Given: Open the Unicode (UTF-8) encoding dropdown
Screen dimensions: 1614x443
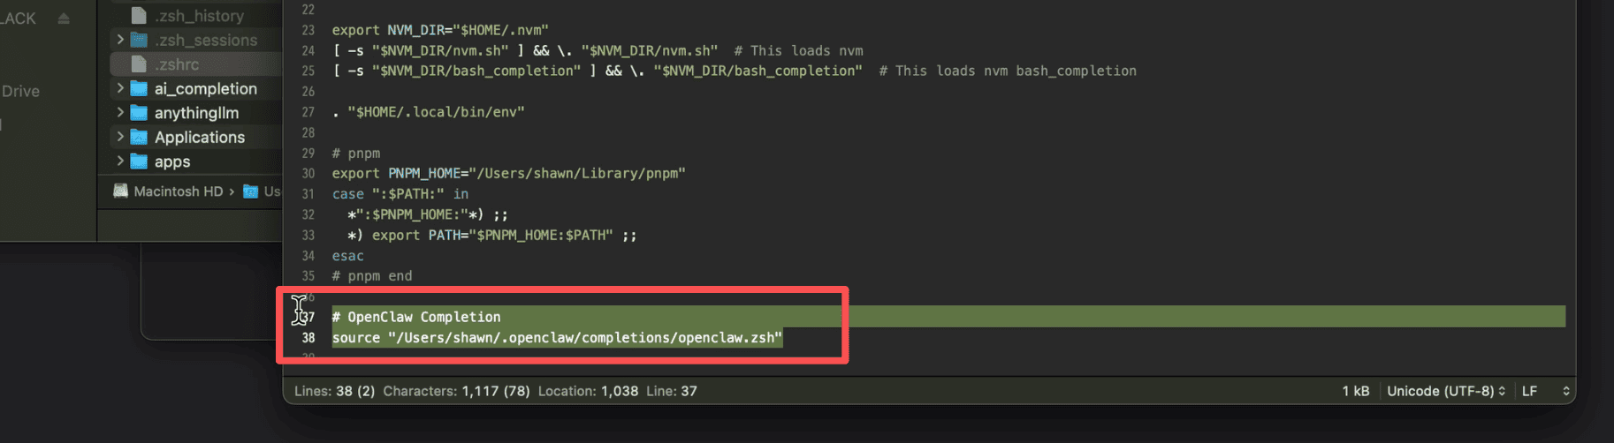Looking at the screenshot, I should pyautogui.click(x=1445, y=391).
